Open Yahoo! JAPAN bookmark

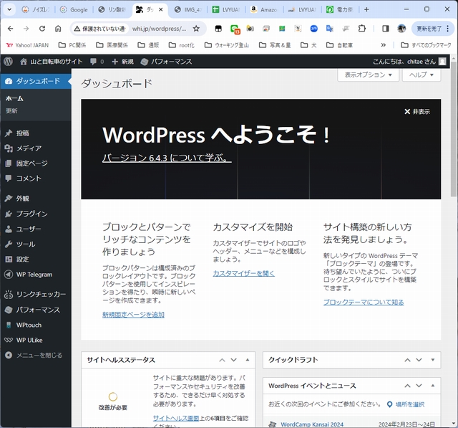click(27, 45)
